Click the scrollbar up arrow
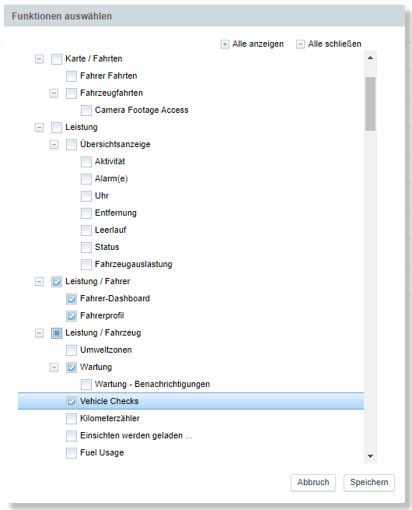This screenshot has height=510, width=412. 370,58
